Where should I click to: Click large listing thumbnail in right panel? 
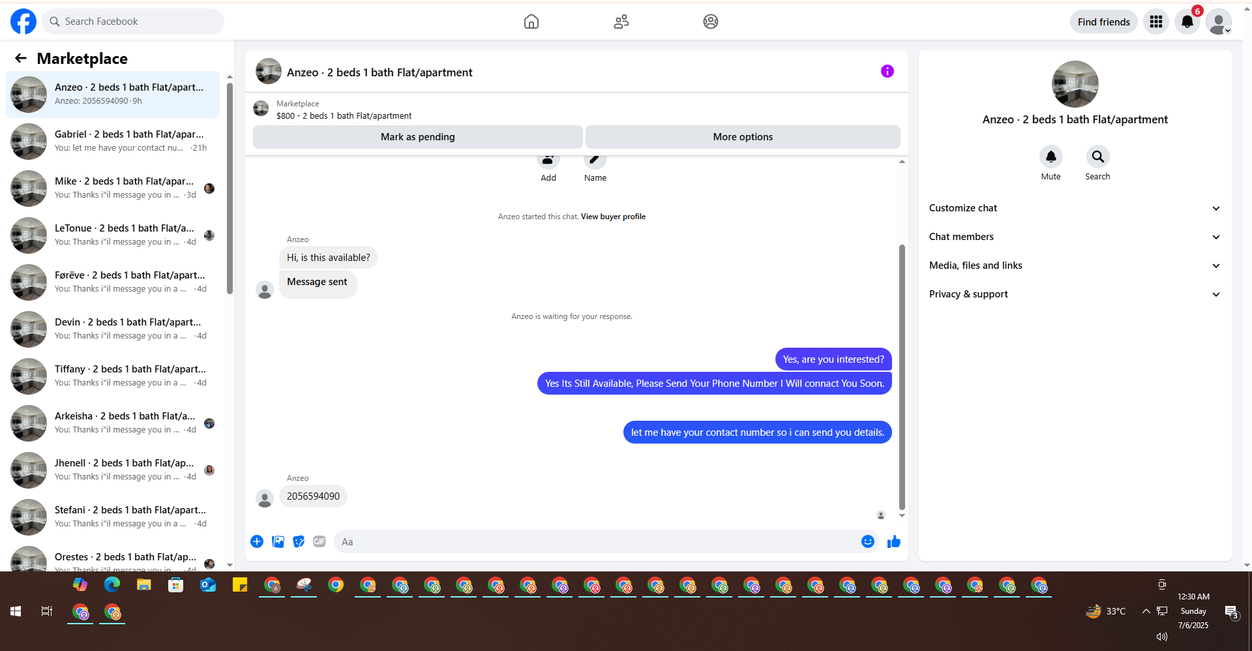click(x=1075, y=84)
